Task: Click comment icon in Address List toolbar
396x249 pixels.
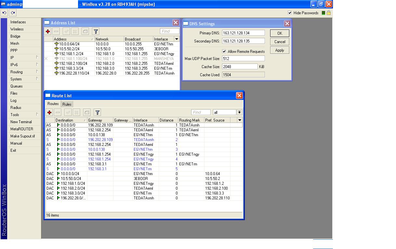Action: 85,31
